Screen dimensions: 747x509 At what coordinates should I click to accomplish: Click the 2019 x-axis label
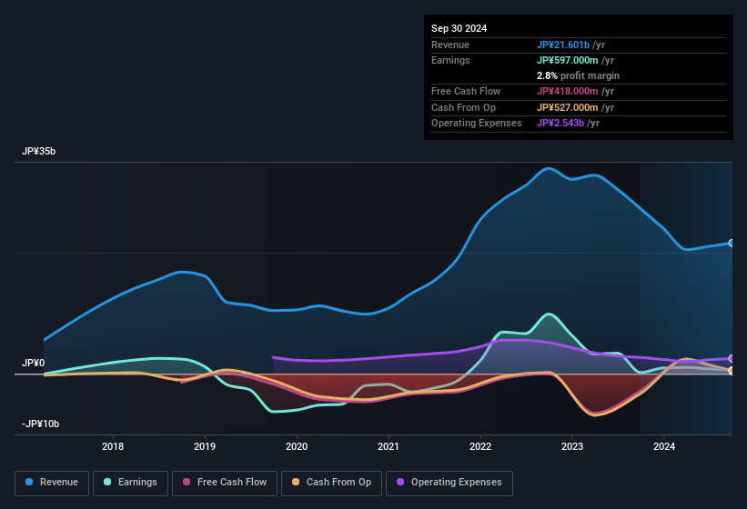tap(205, 446)
